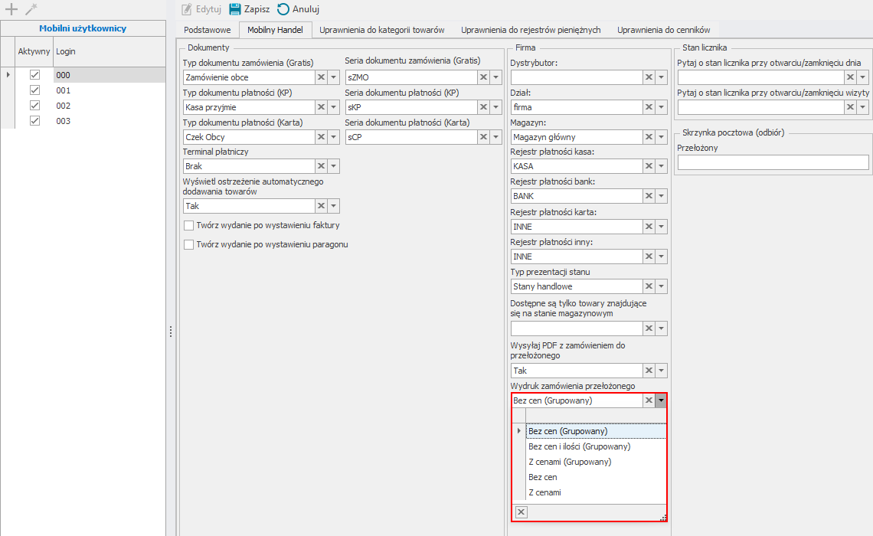The width and height of the screenshot is (873, 536).
Task: Click the Zapisz floppy disk icon
Action: (235, 9)
